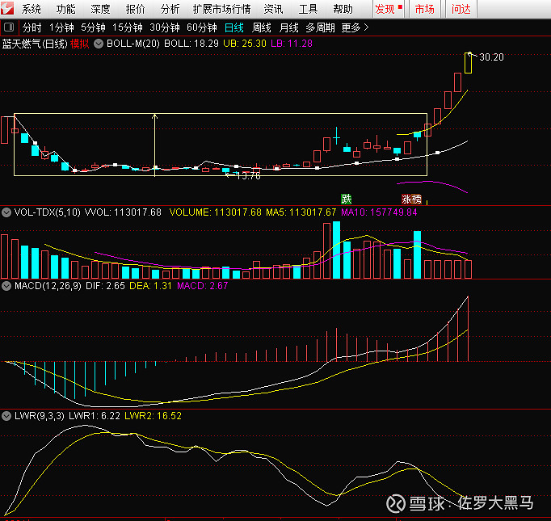Select the 60分钟 period
This screenshot has height=521, width=551.
pos(202,27)
